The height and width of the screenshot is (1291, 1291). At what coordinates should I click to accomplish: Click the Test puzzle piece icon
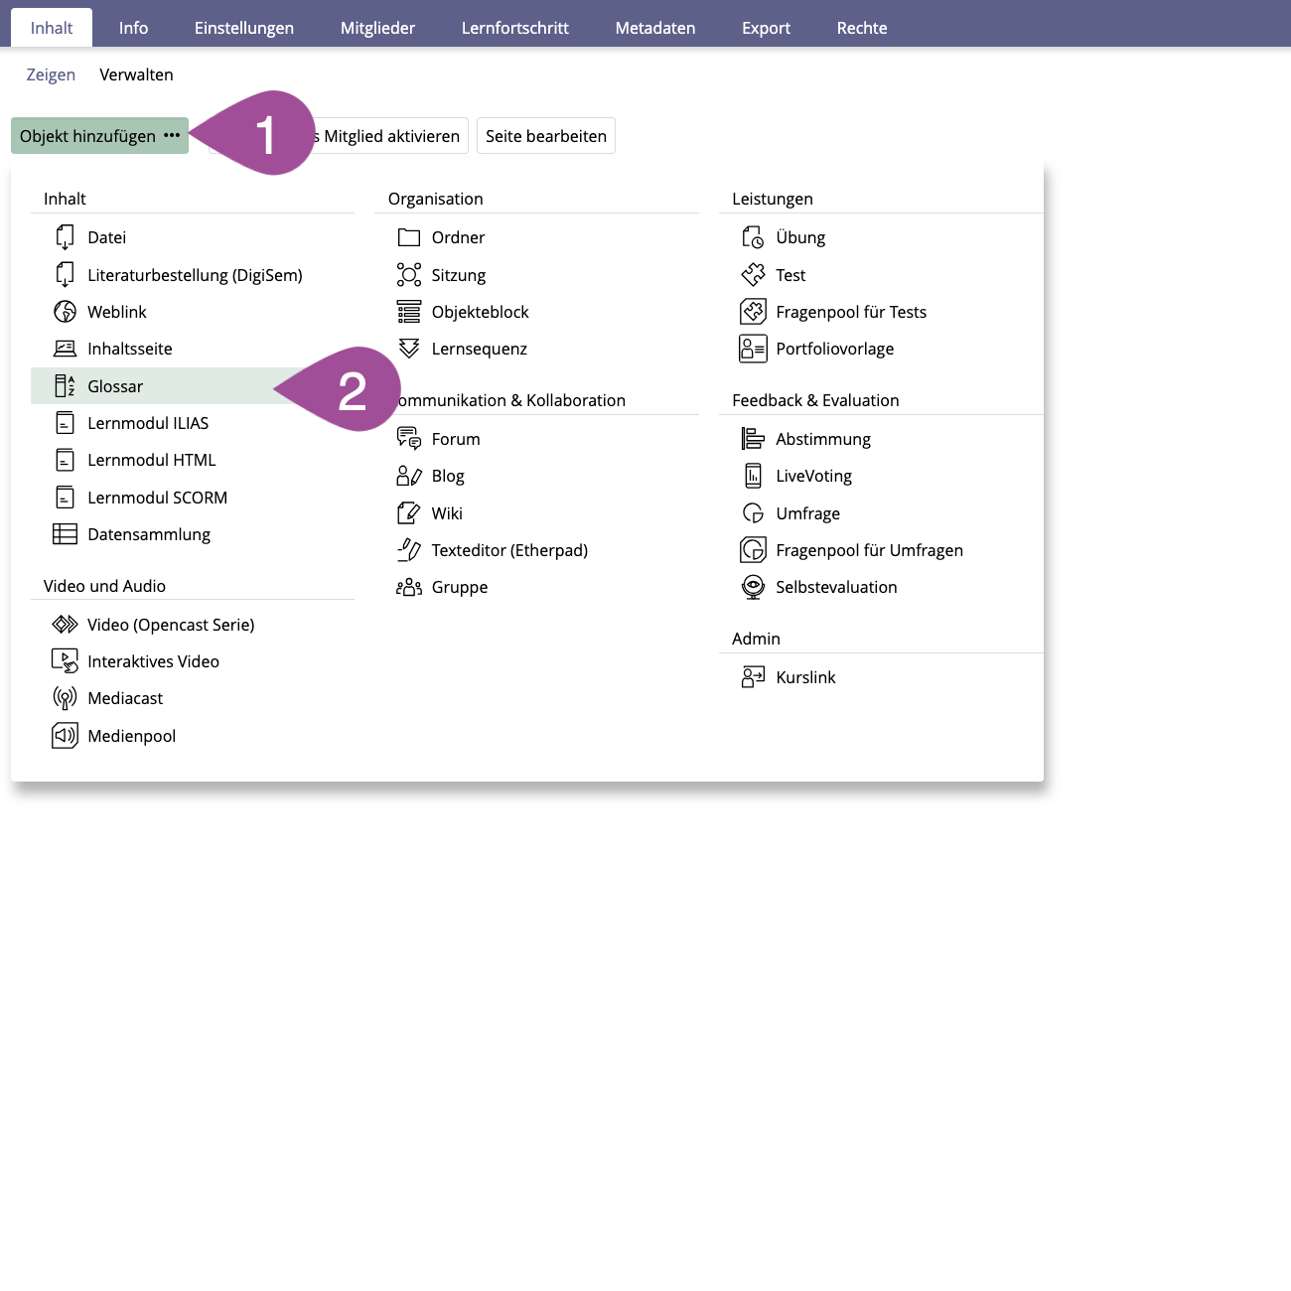pos(753,275)
